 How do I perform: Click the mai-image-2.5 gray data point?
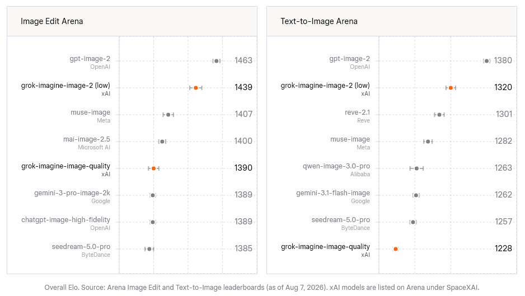tap(162, 142)
